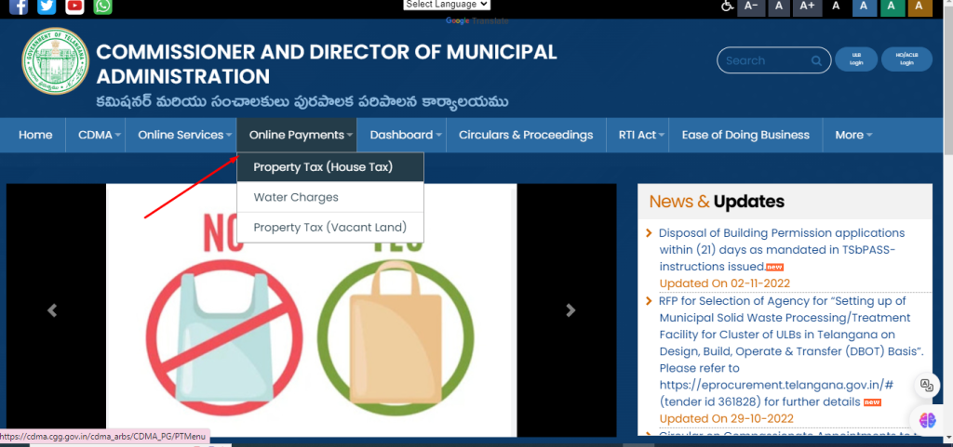Image resolution: width=953 pixels, height=447 pixels.
Task: Click the floating translate icon
Action: coord(927,385)
